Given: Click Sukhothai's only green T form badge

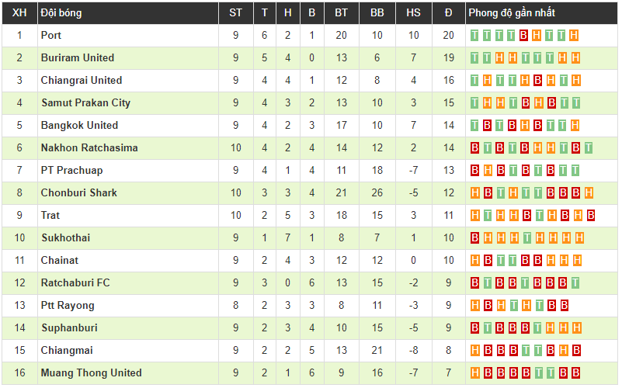Looking at the screenshot, I should tap(524, 237).
